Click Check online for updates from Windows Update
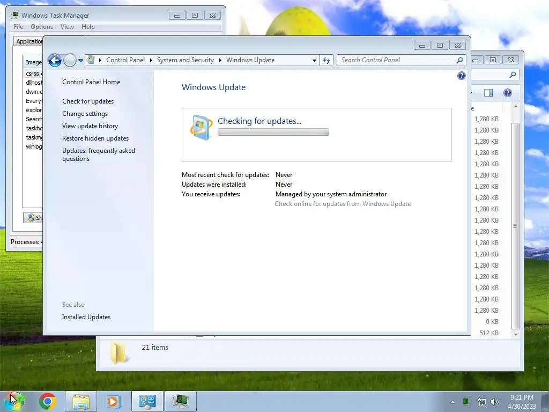This screenshot has width=549, height=412. [x=343, y=204]
